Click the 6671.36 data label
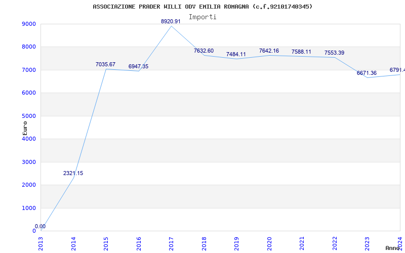The width and height of the screenshot is (405, 253). pyautogui.click(x=367, y=73)
